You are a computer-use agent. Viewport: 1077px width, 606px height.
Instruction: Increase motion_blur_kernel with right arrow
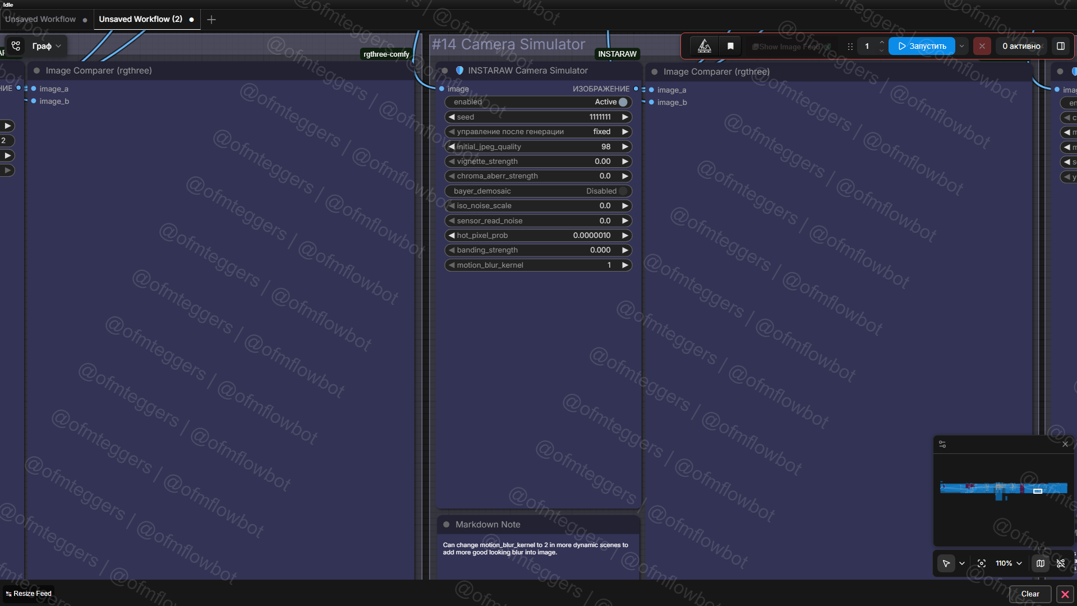625,265
